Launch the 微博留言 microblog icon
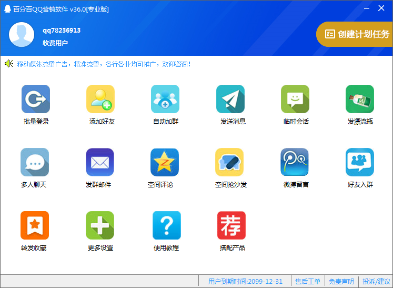This screenshot has height=288, width=393. (x=295, y=162)
